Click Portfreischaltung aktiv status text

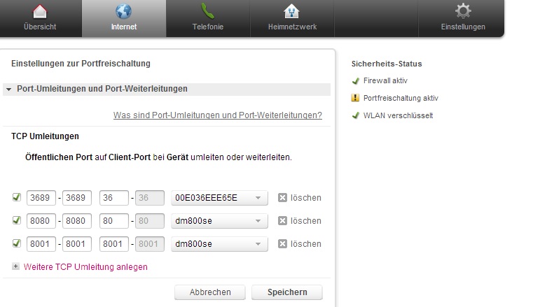(401, 98)
